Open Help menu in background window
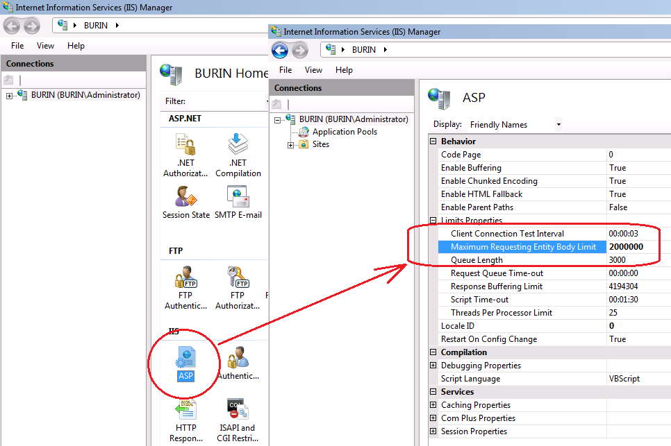 click(76, 46)
